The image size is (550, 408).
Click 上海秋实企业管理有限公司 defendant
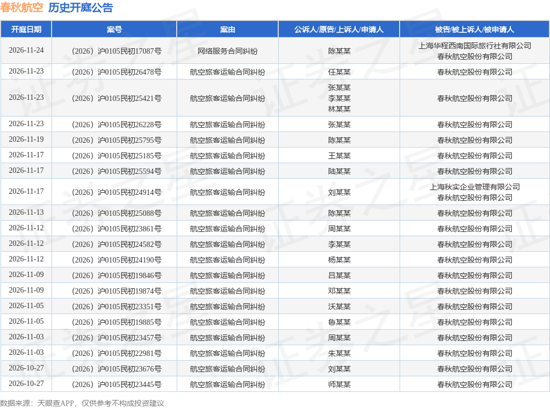click(475, 187)
